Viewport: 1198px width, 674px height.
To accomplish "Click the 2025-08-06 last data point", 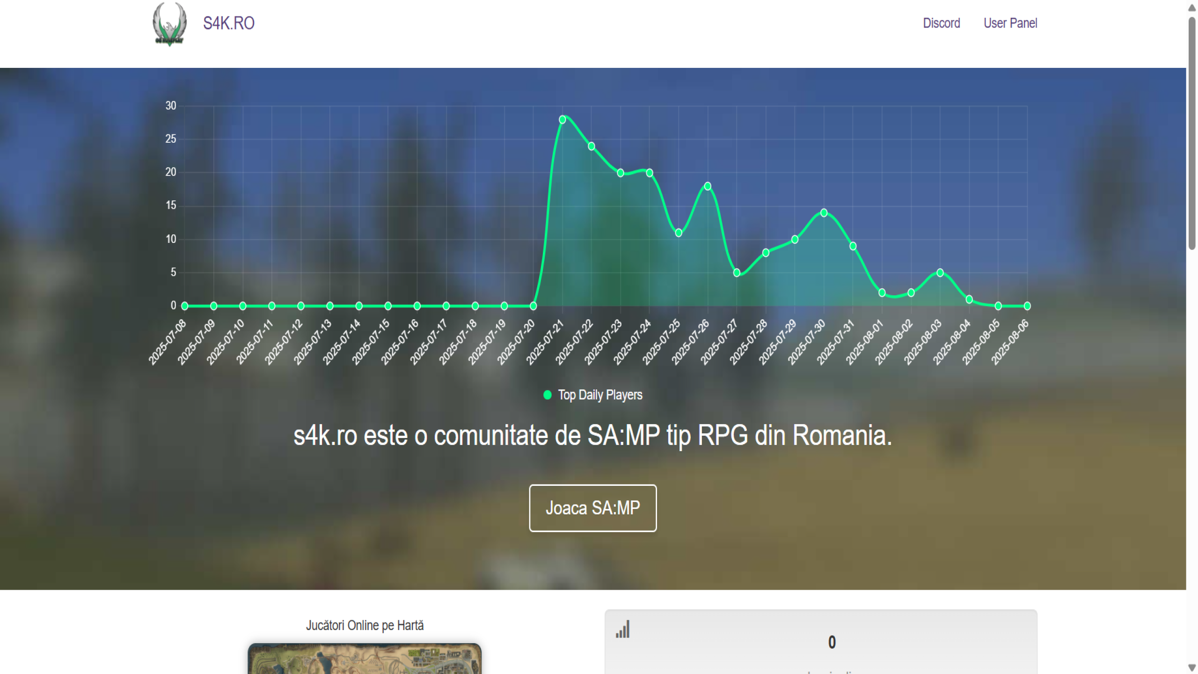I will click(1027, 306).
